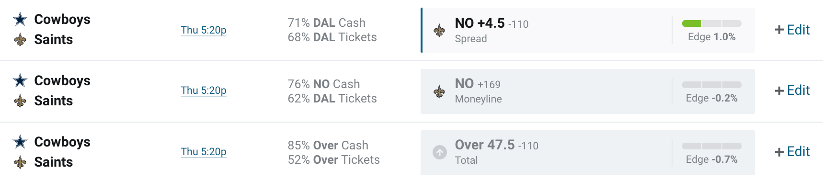Edit the NO +169 moneyline pick
Screen dimensions: 823x181
[792, 90]
